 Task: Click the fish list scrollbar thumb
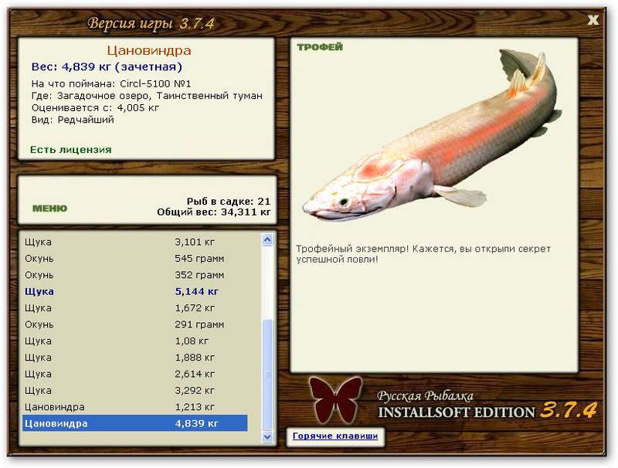[x=267, y=375]
